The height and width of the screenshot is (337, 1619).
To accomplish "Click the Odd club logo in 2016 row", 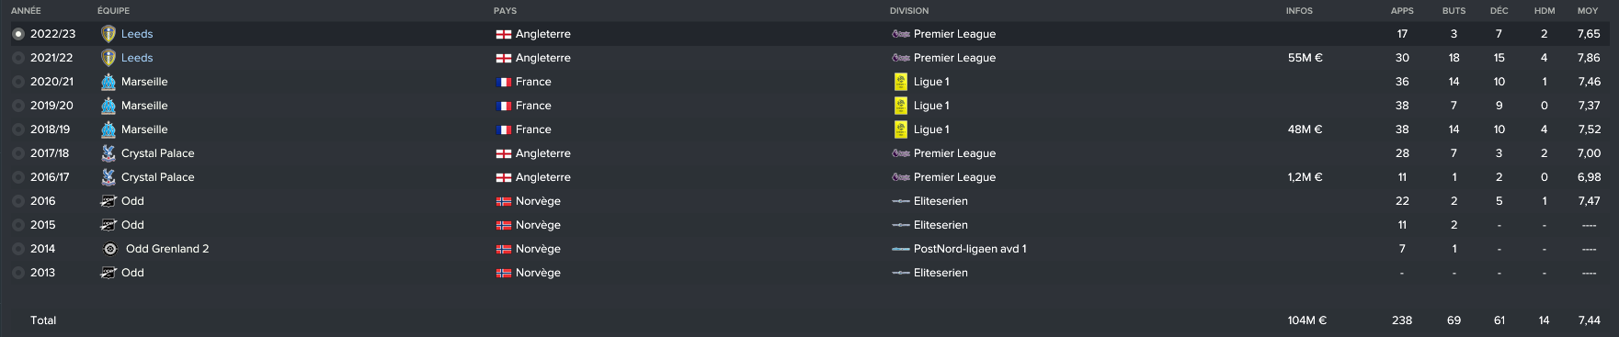I will 108,201.
